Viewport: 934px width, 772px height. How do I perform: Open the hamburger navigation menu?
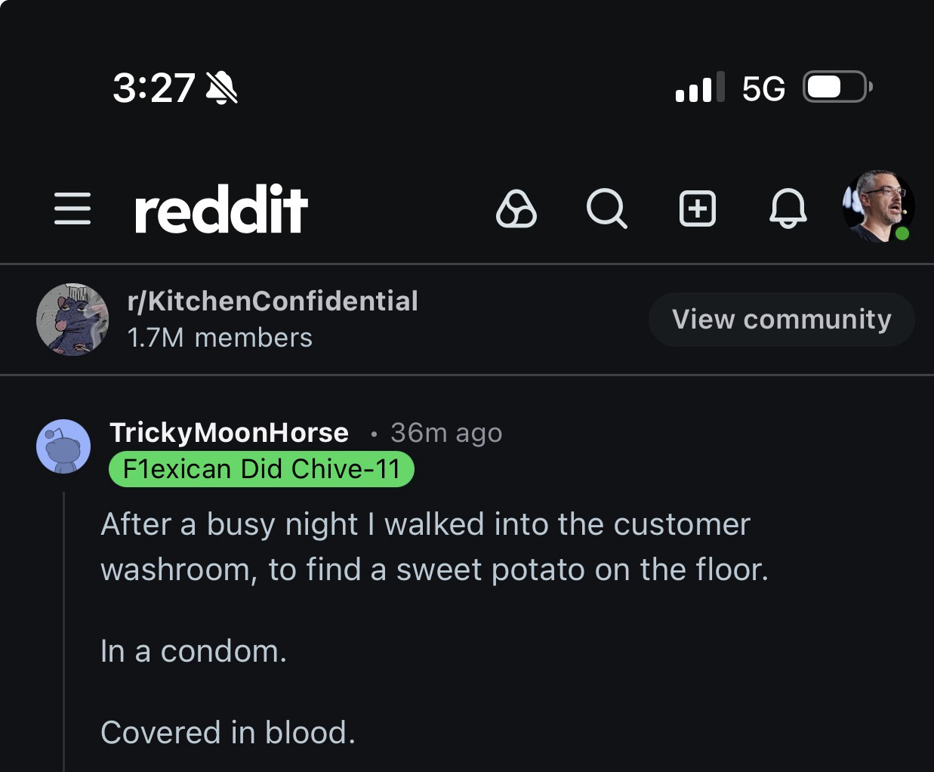coord(72,208)
